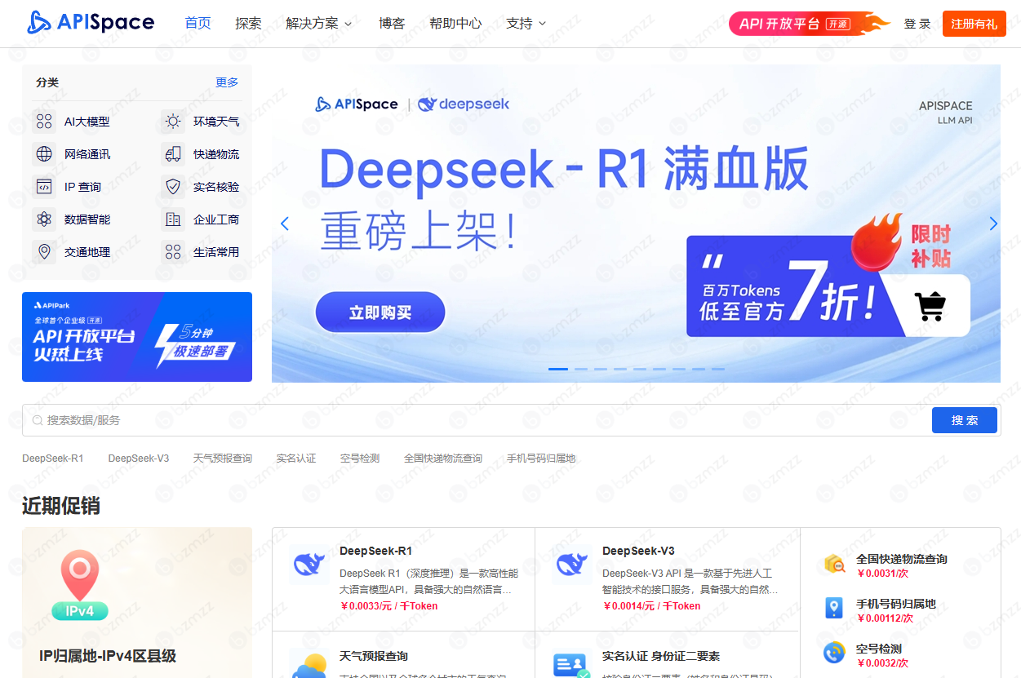Show next banner with right arrow
The width and height of the screenshot is (1021, 678).
click(993, 224)
